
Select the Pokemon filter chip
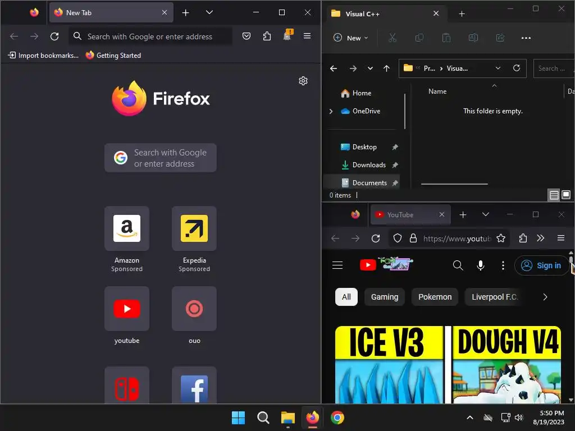coord(435,297)
